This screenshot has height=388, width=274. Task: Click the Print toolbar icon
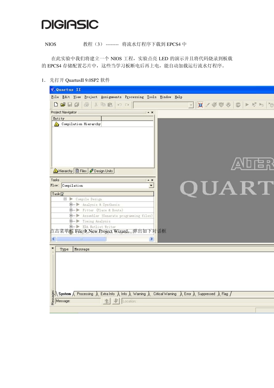(86, 105)
